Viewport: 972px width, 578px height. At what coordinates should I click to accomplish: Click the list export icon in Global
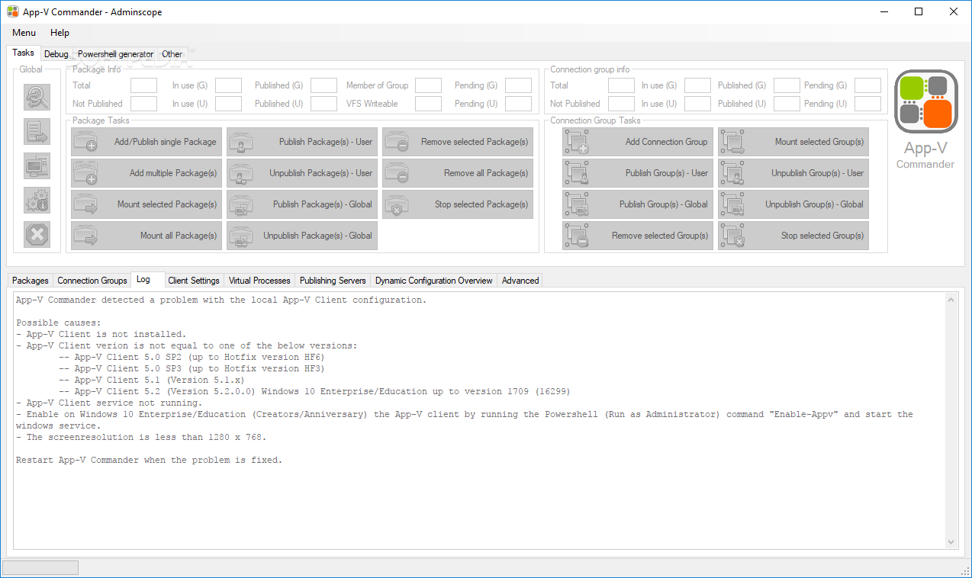tap(37, 132)
